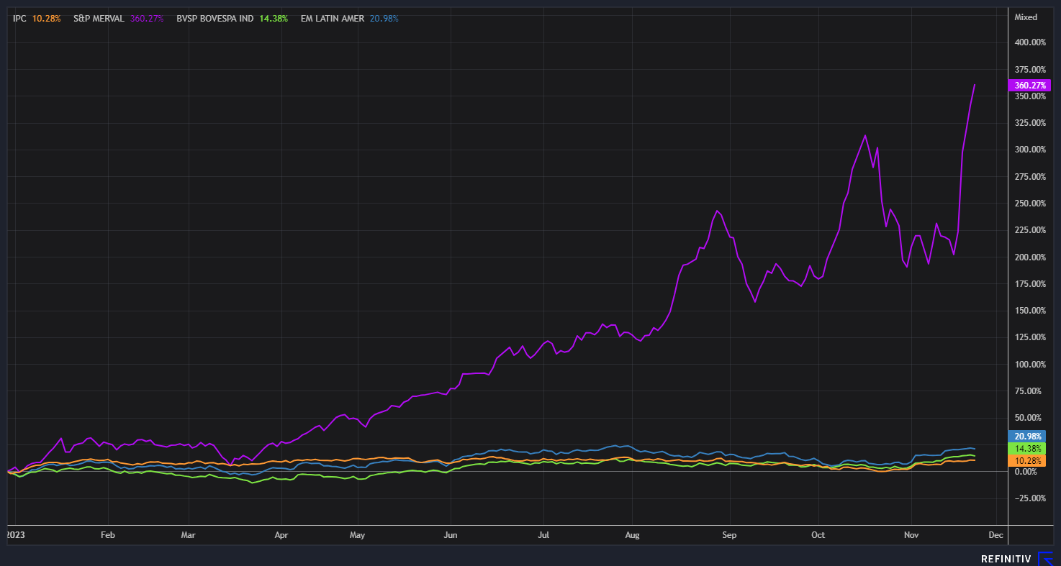Click the 400.00% label on price axis
The height and width of the screenshot is (566, 1061).
click(x=1029, y=42)
